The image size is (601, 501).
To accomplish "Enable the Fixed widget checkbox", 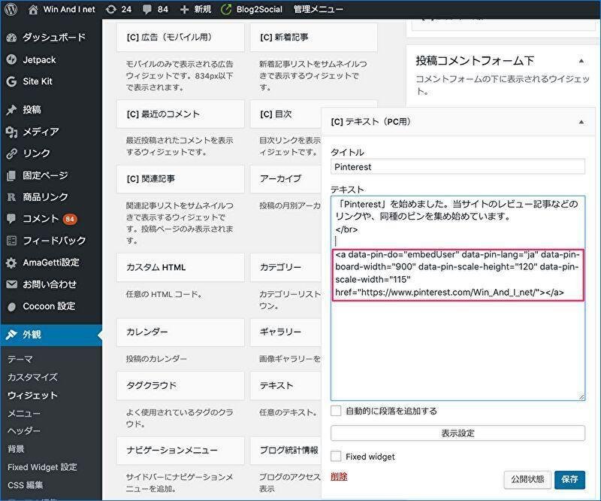I will click(336, 457).
